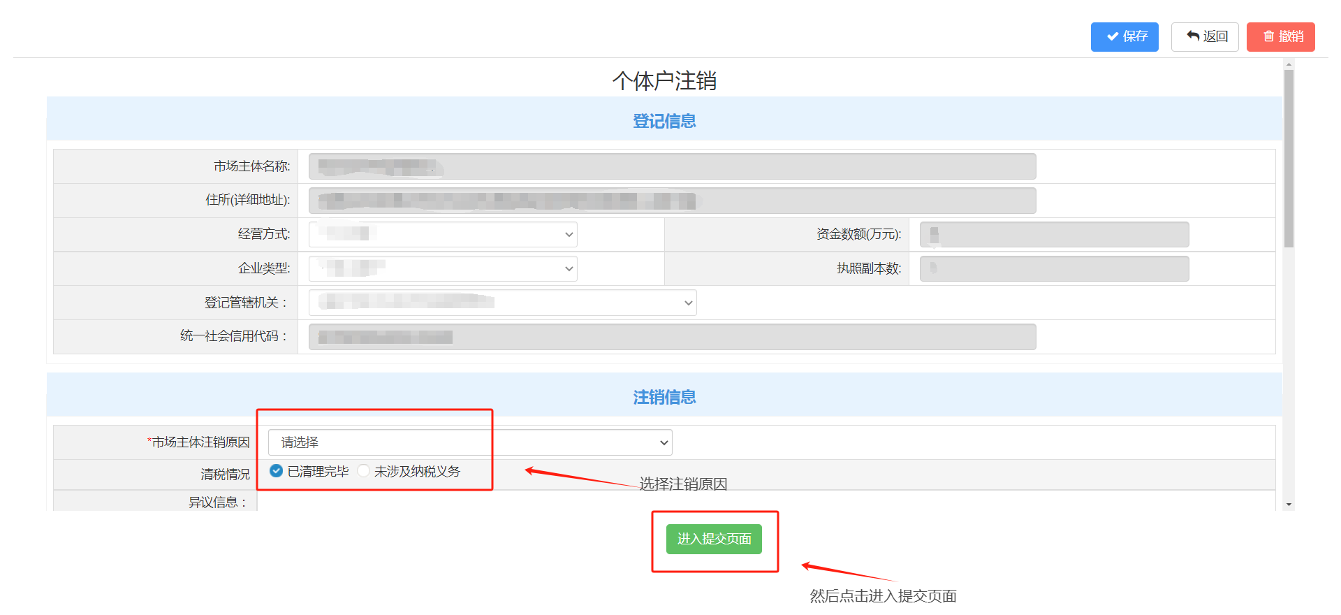Click the 住所(详细地址) input field
The width and height of the screenshot is (1341, 615).
click(x=672, y=201)
